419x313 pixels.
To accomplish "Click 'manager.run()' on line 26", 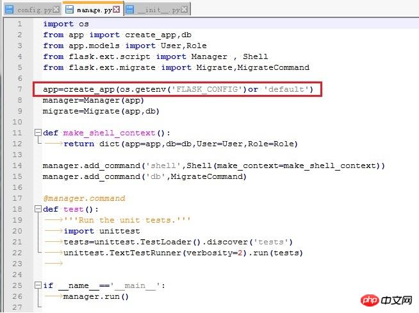I will click(x=96, y=297).
